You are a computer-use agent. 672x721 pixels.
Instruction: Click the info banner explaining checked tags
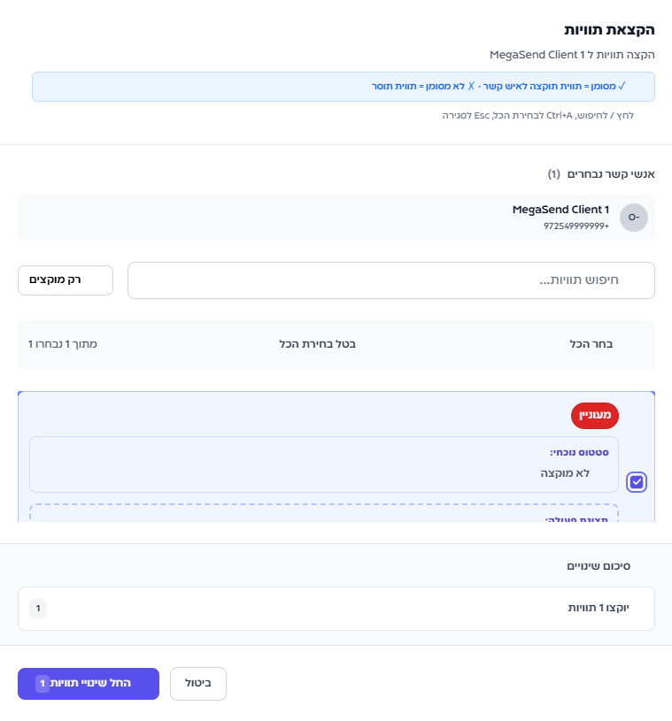(344, 87)
